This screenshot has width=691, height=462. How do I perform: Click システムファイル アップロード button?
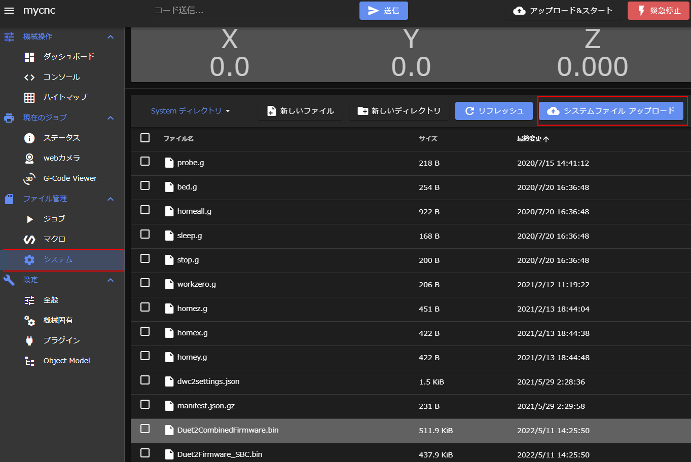[x=611, y=111]
